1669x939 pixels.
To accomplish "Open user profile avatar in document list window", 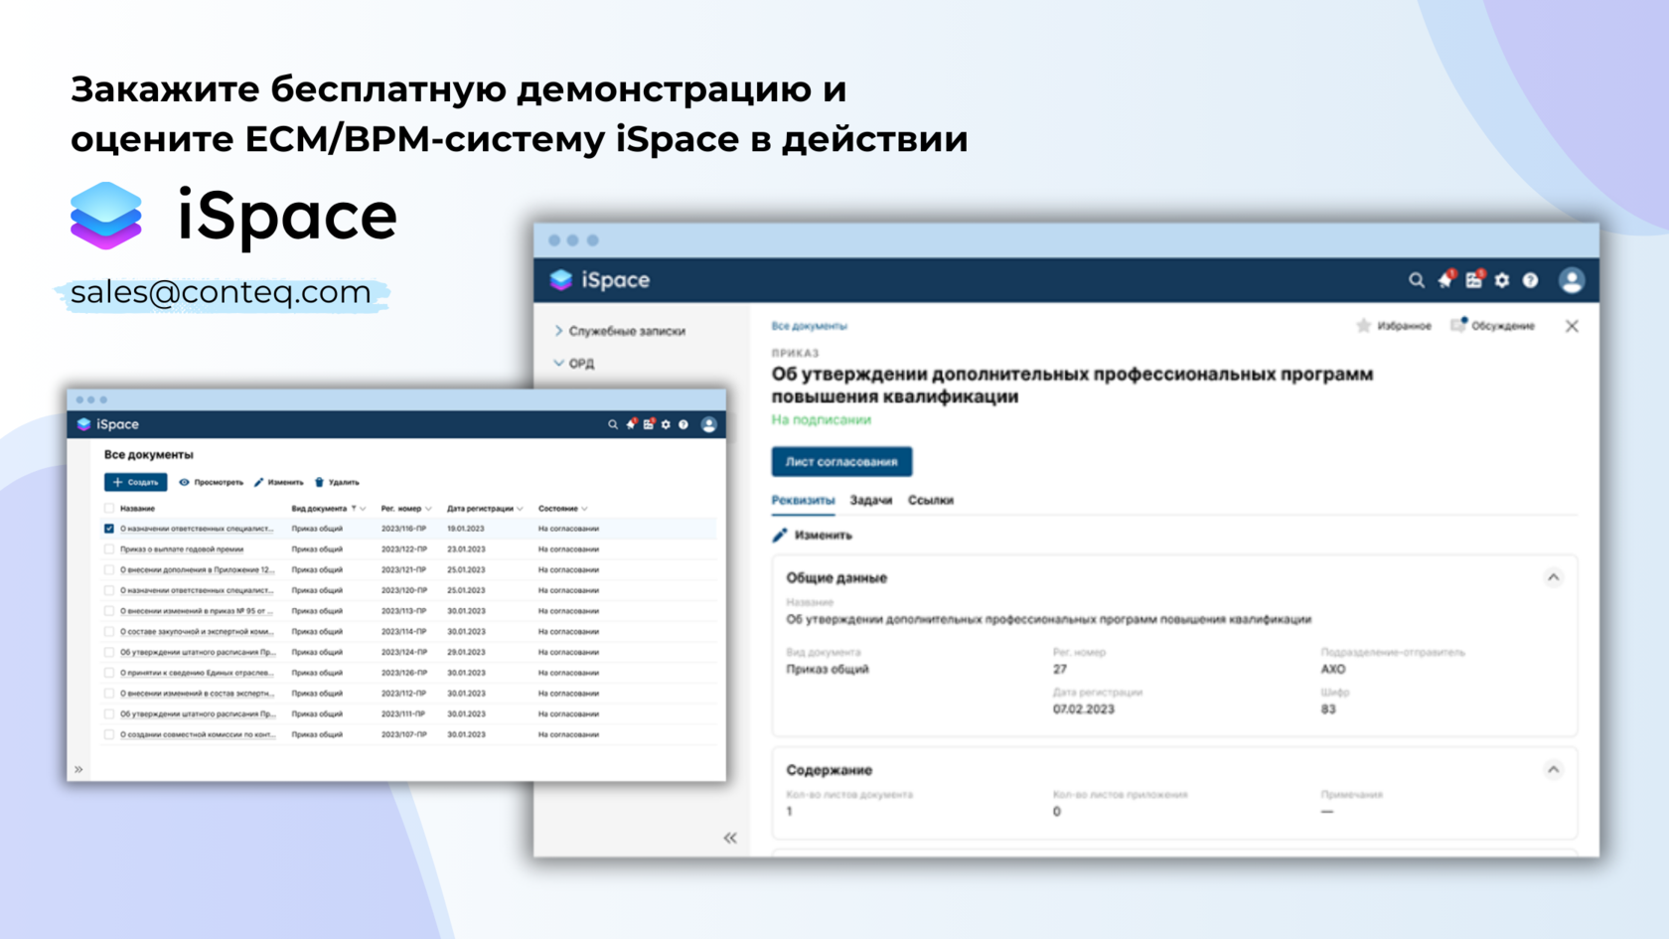I will click(709, 424).
